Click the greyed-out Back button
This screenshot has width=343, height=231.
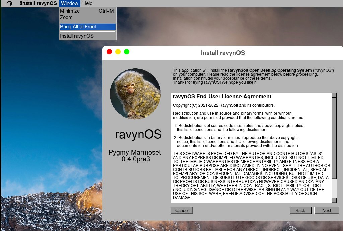click(x=300, y=210)
